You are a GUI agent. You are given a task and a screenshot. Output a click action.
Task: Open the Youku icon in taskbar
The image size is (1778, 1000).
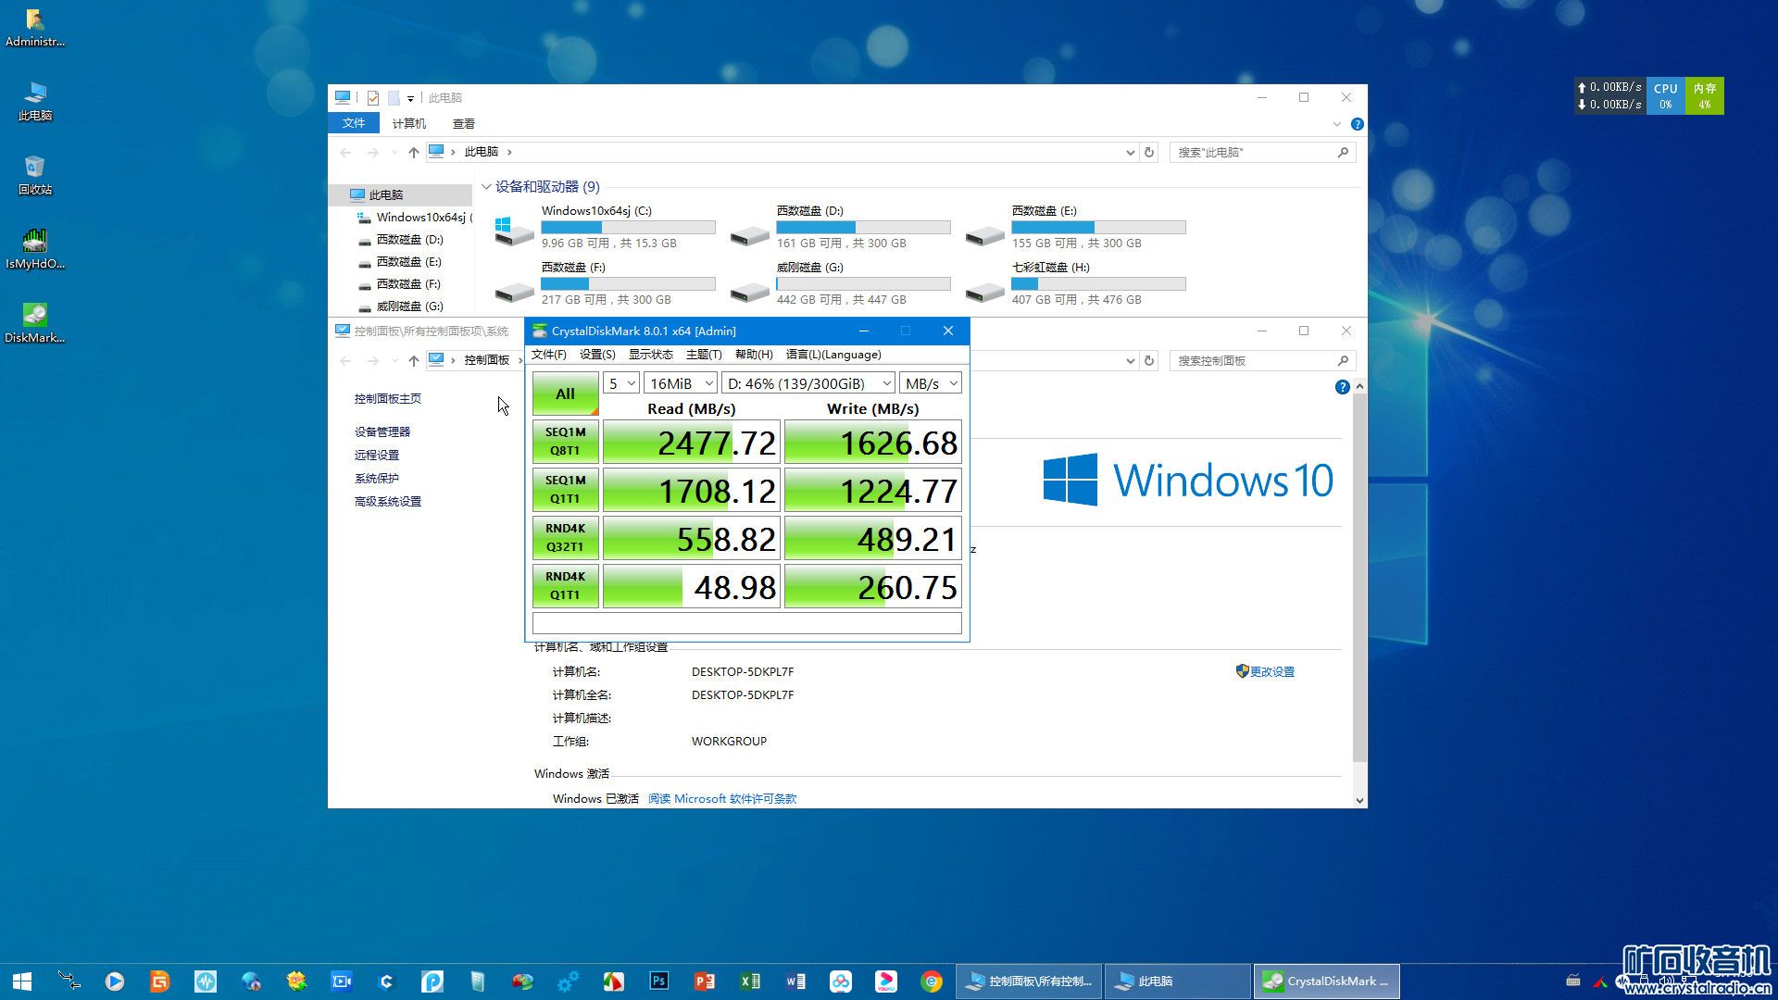point(886,981)
